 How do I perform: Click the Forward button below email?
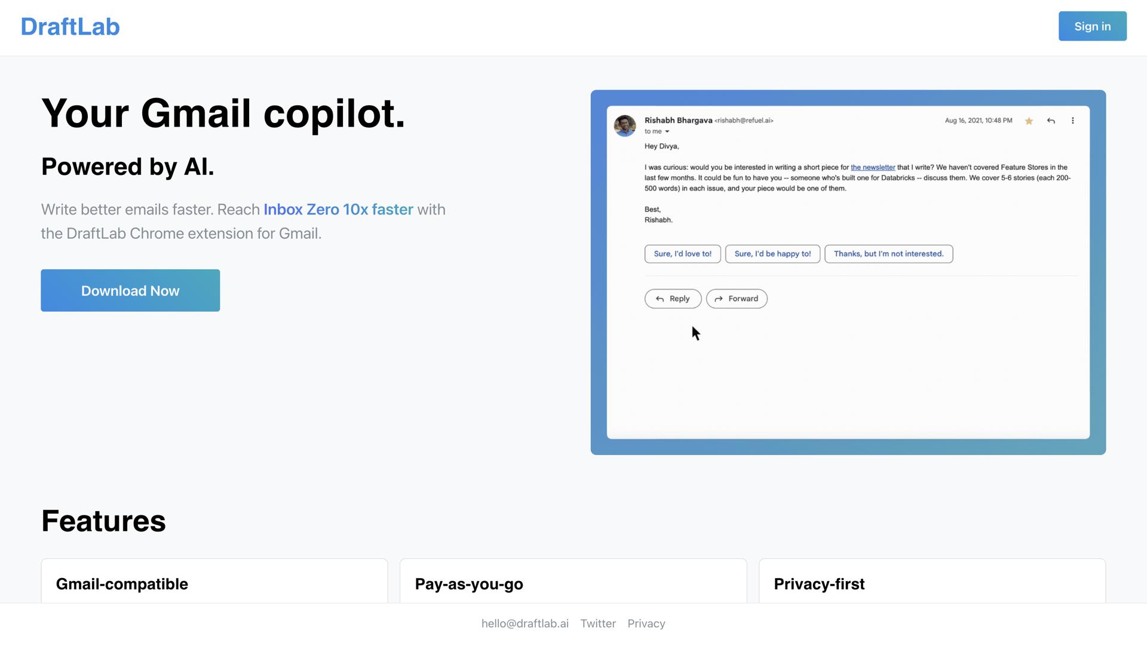[737, 299]
